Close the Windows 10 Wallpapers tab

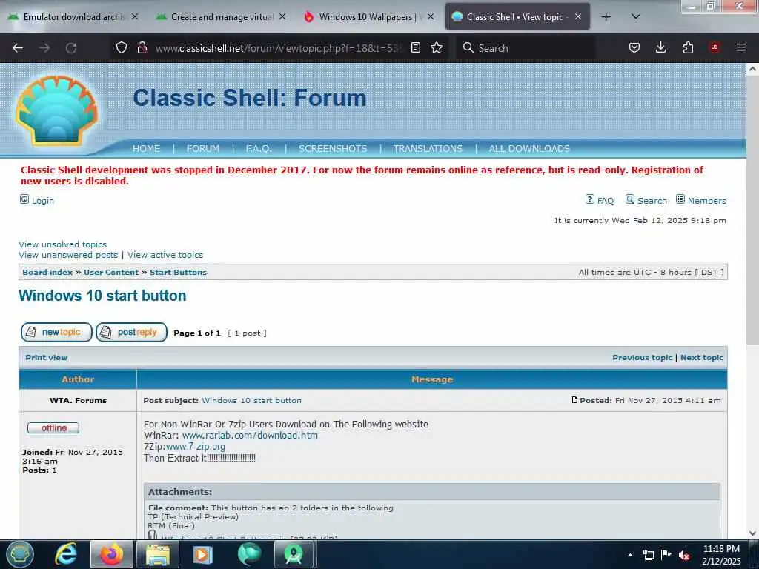(431, 16)
